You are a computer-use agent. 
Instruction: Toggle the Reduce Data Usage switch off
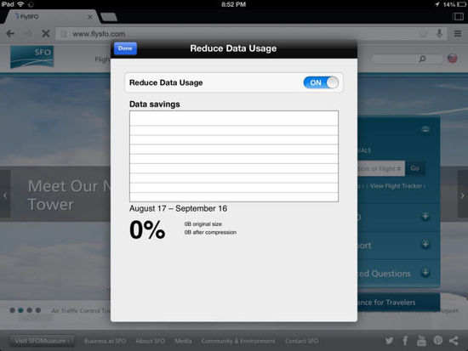(321, 82)
